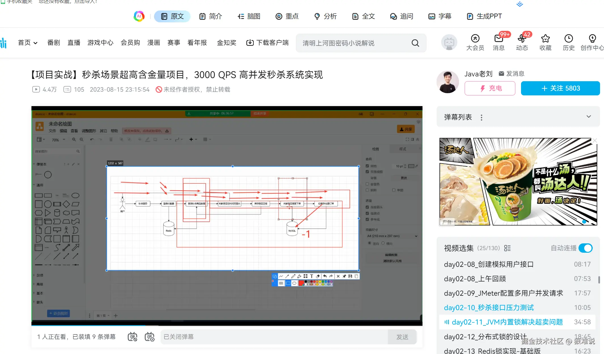
Task: Open danmaku settings icon beside input
Action: click(x=150, y=337)
